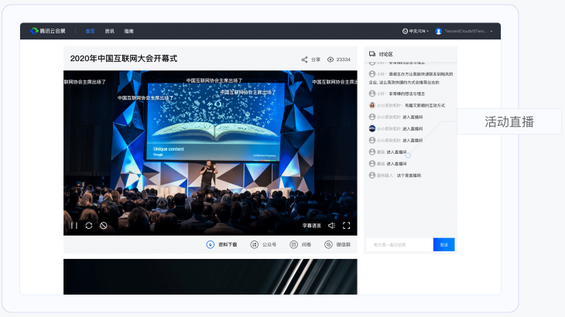Screen dimensions: 565x317
Task: Click the 分享 share icon
Action: click(304, 60)
